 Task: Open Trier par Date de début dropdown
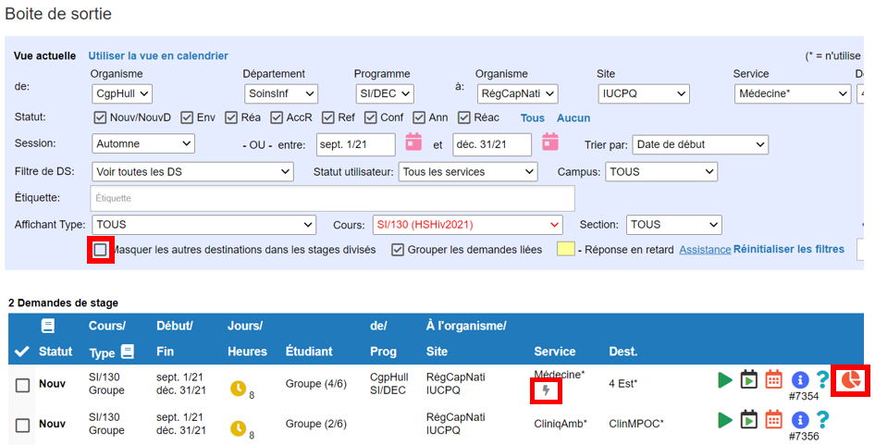click(700, 144)
